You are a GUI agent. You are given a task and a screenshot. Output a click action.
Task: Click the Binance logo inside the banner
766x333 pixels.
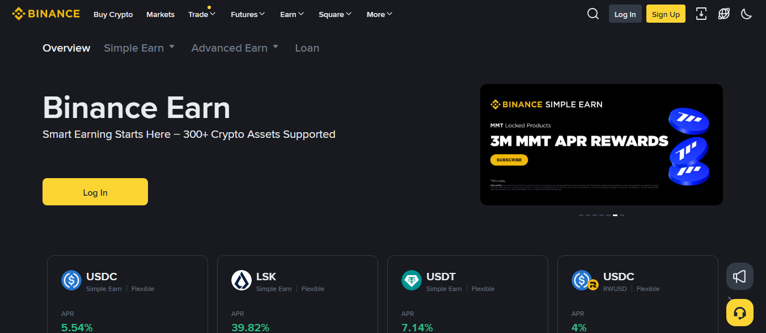515,104
